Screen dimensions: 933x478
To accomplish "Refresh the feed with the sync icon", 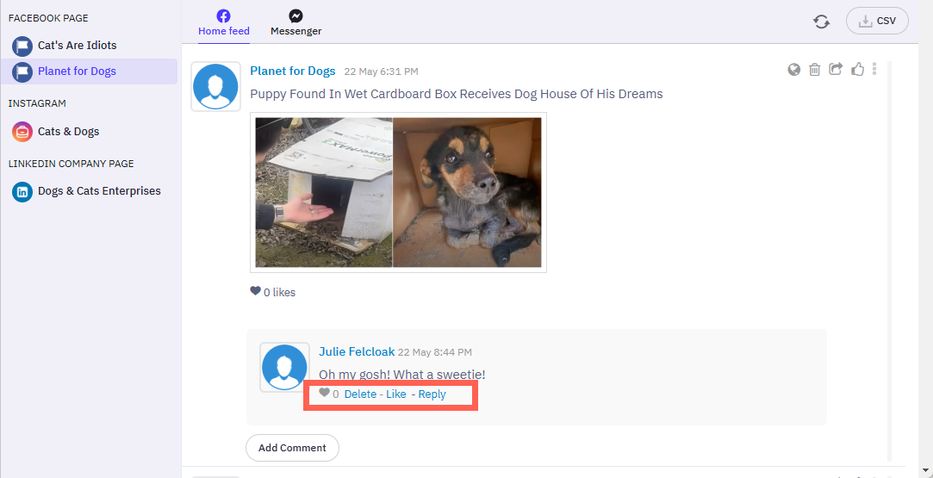I will pos(822,22).
